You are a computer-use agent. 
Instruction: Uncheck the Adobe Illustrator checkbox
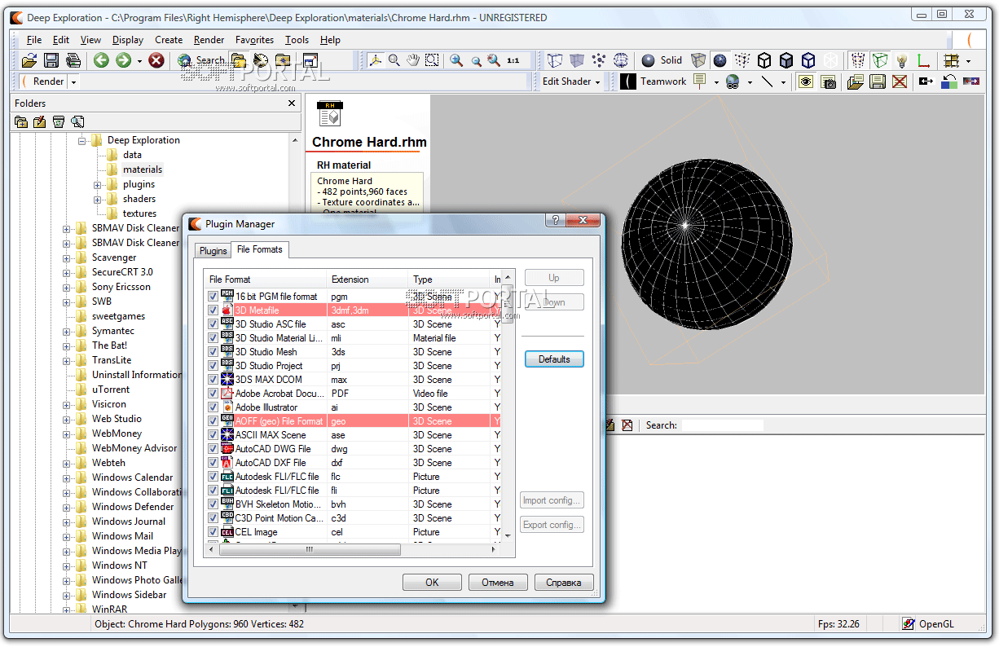[213, 407]
